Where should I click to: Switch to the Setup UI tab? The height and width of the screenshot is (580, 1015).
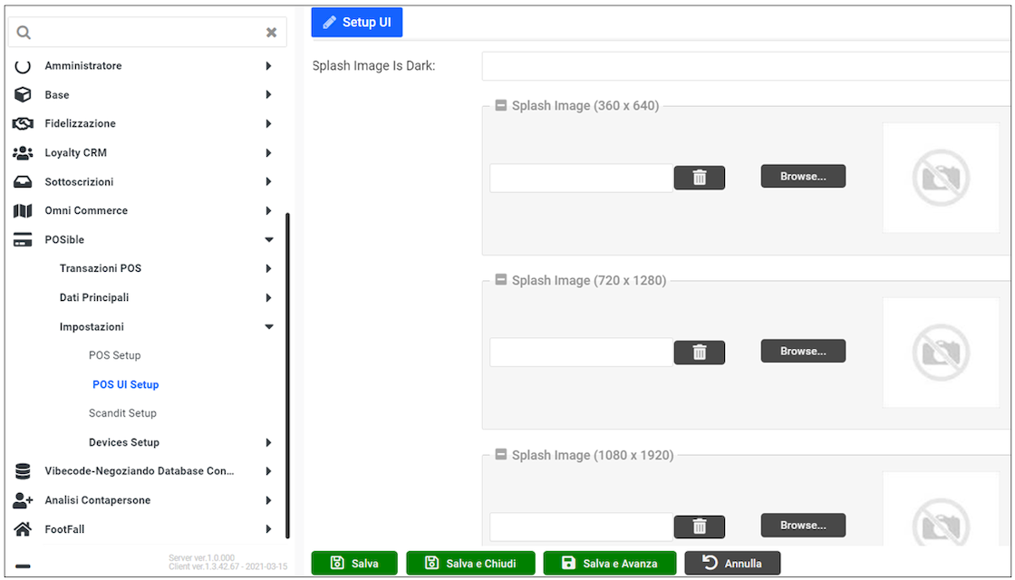coord(357,23)
